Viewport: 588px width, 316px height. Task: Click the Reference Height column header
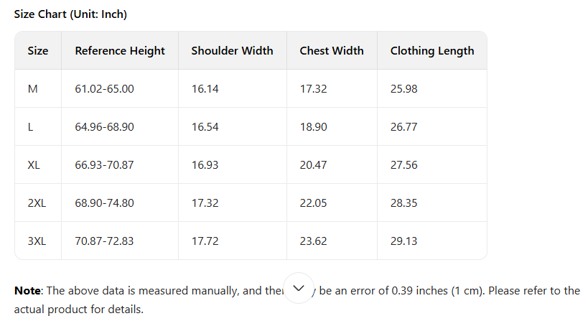click(120, 51)
